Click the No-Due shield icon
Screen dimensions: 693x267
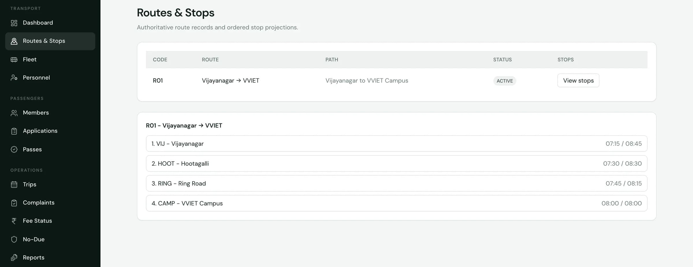[x=14, y=239]
